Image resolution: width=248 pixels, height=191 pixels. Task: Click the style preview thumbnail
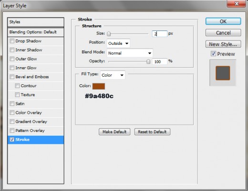click(223, 73)
